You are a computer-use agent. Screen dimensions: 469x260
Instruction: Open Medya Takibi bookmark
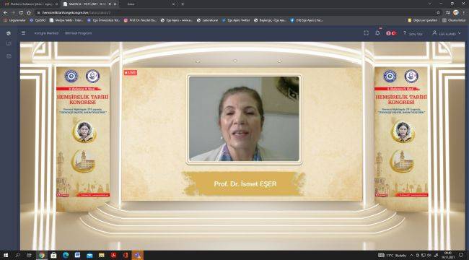[x=66, y=20]
